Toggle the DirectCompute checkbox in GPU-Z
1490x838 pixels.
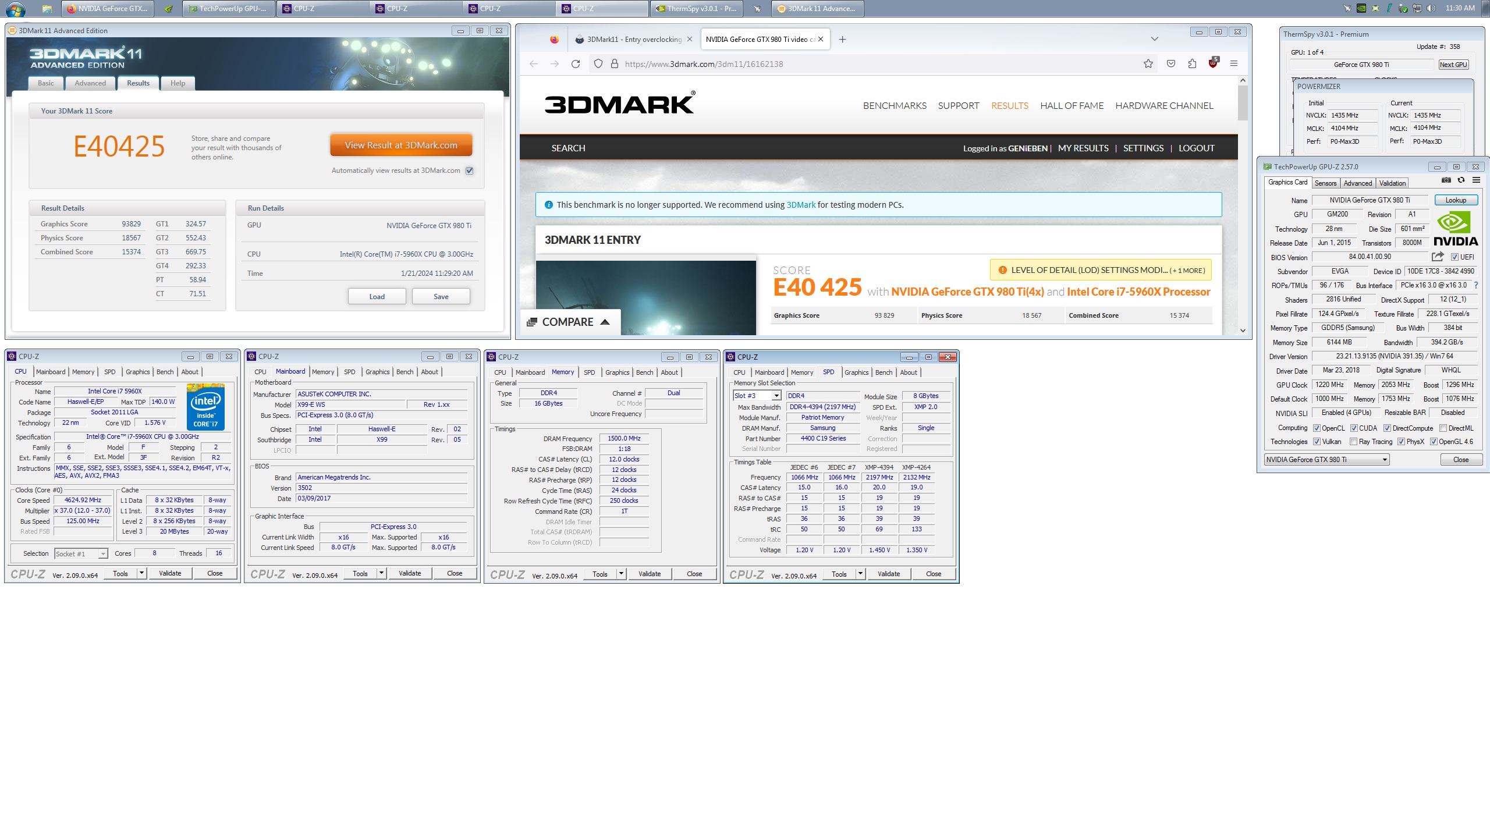pyautogui.click(x=1387, y=428)
